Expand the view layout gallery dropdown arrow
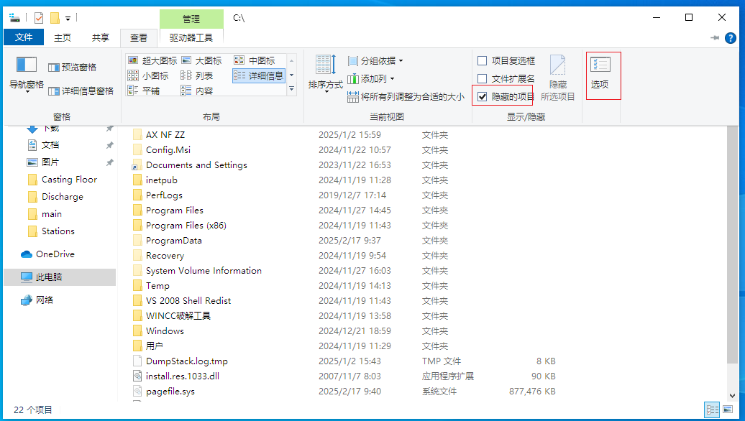This screenshot has height=421, width=745. pos(291,89)
